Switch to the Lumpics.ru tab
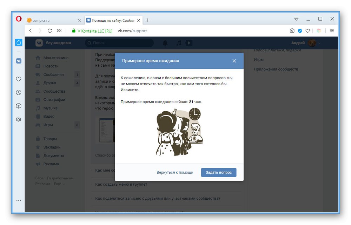 pyautogui.click(x=54, y=20)
